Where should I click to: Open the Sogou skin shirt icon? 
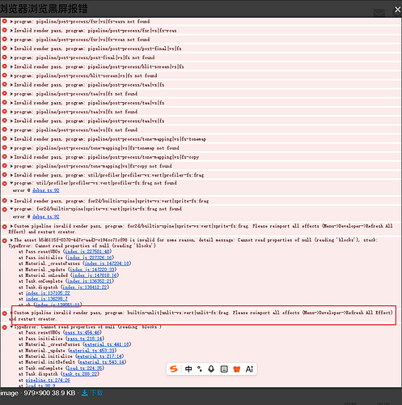(236, 369)
